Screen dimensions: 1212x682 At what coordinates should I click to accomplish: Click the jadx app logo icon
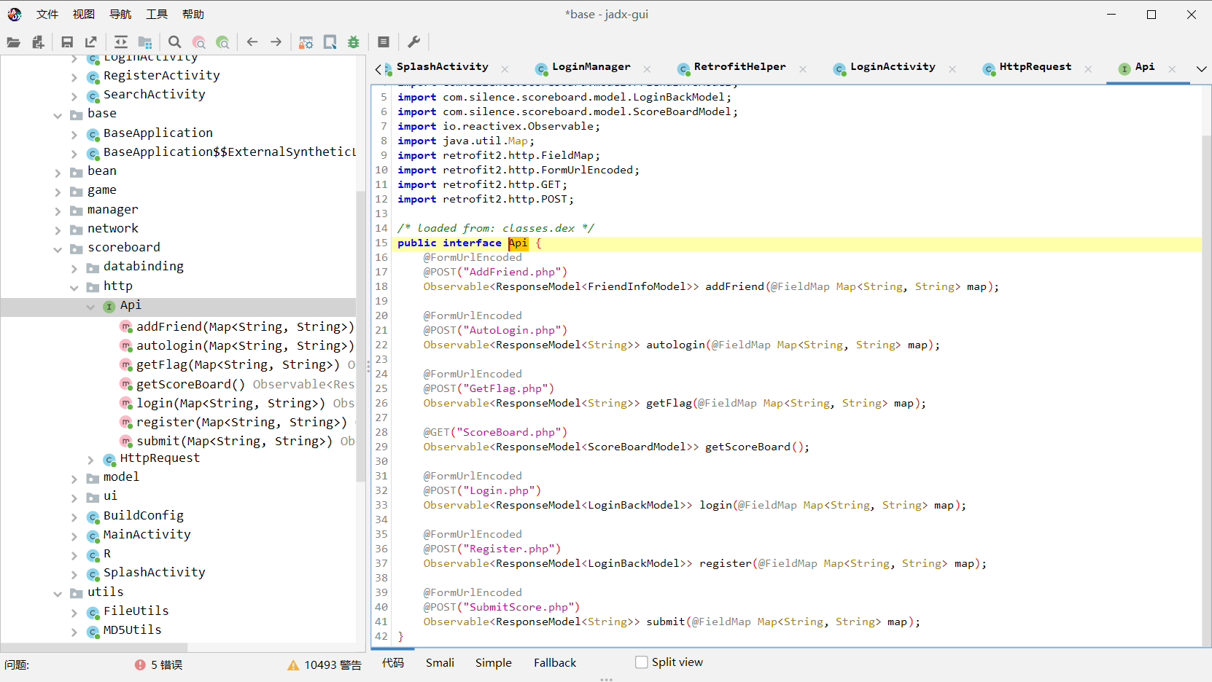pos(14,14)
